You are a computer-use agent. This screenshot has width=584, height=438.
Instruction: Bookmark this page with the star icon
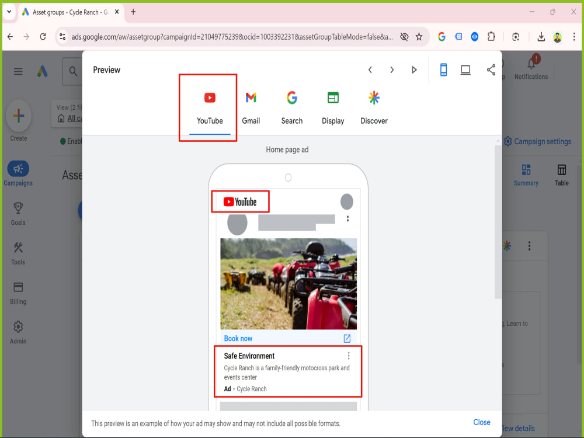pyautogui.click(x=419, y=36)
